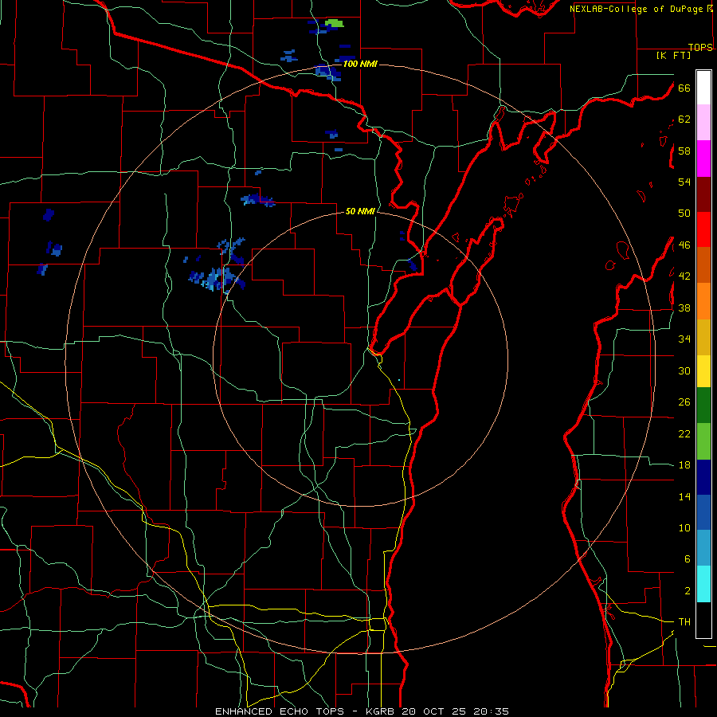Click the '26' legend value

[684, 402]
